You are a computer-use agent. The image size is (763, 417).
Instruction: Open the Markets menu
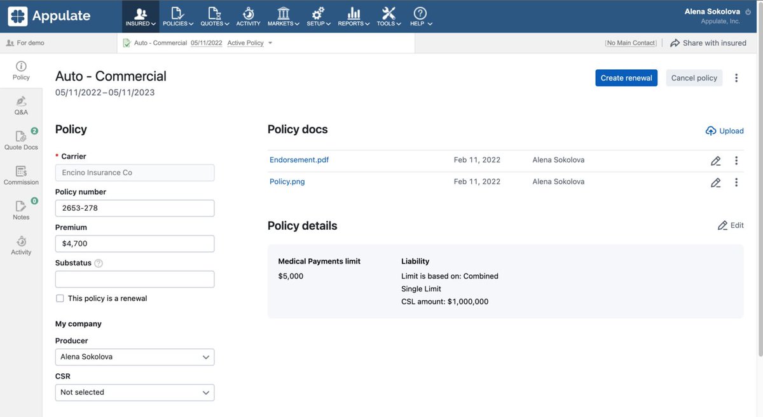pyautogui.click(x=284, y=17)
